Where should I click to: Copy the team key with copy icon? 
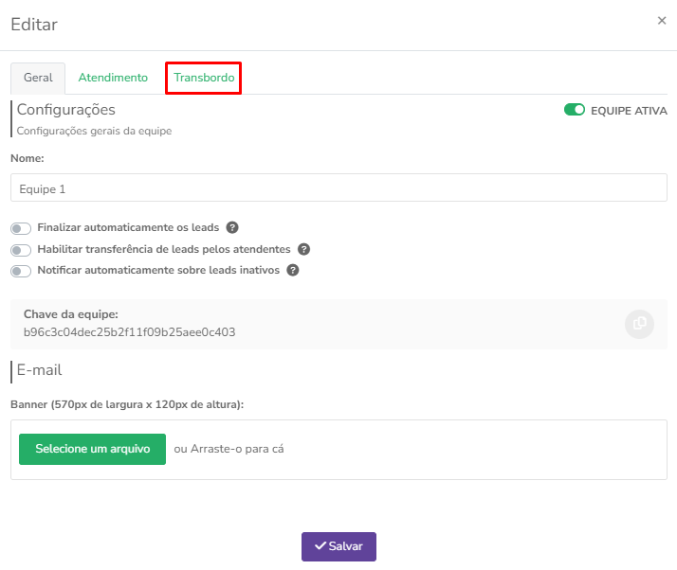pyautogui.click(x=639, y=324)
